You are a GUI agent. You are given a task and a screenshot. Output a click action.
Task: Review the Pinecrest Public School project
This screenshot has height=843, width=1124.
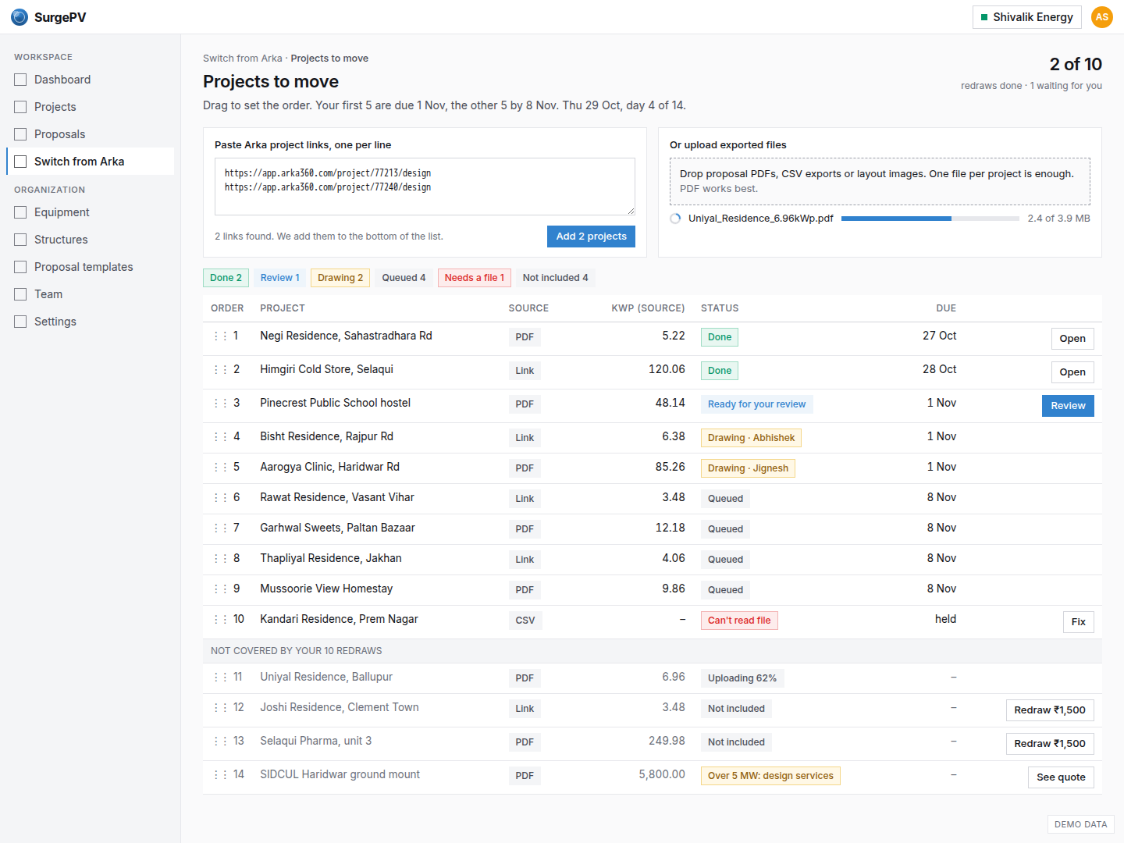point(1068,406)
